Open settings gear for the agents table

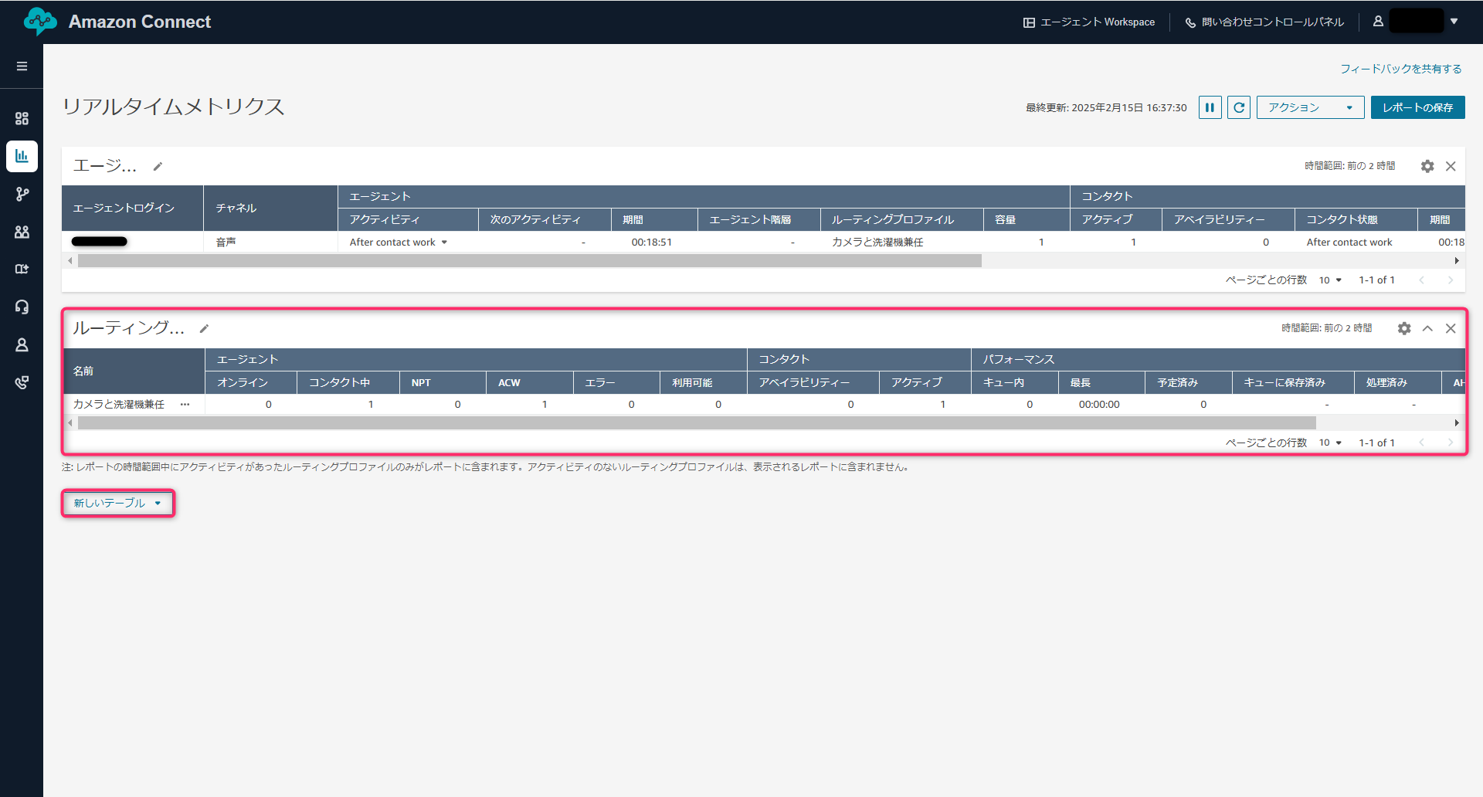pos(1427,166)
